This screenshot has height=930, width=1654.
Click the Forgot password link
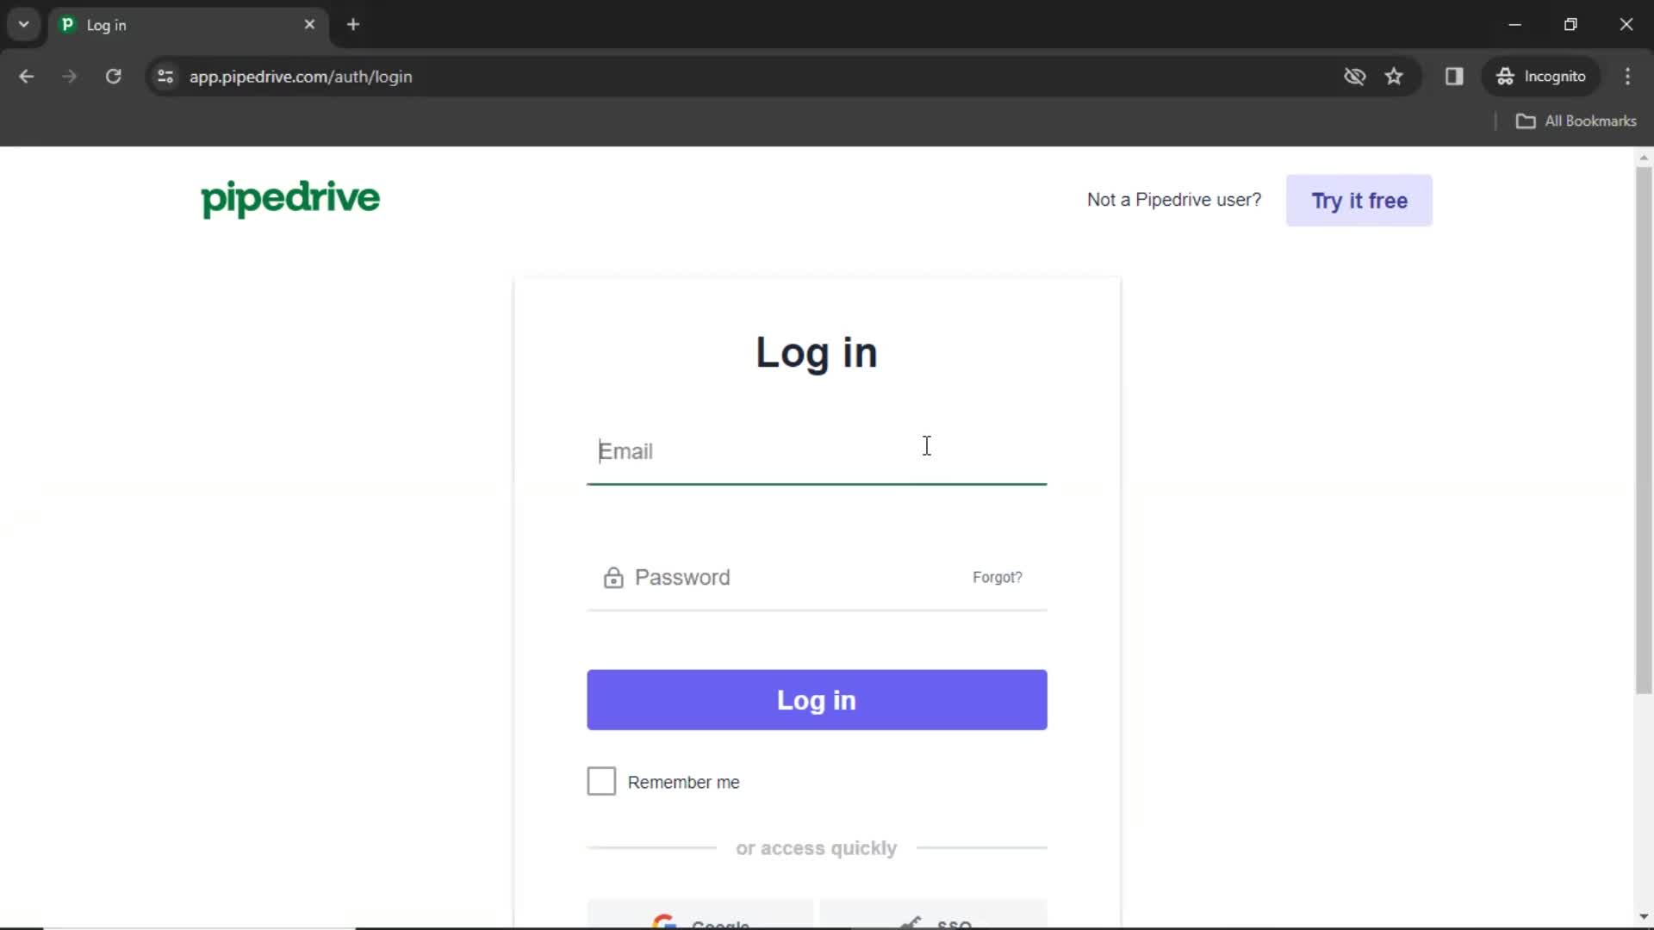click(x=998, y=577)
